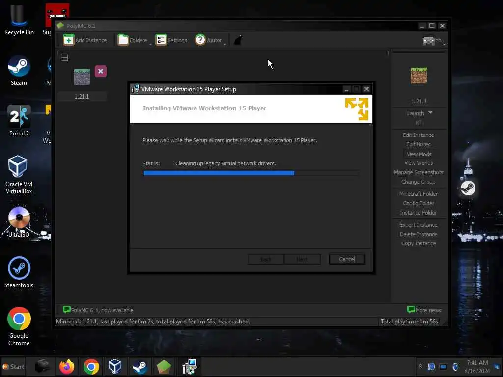This screenshot has height=377, width=503.
Task: Click Delete Instance in the sidebar
Action: click(419, 234)
